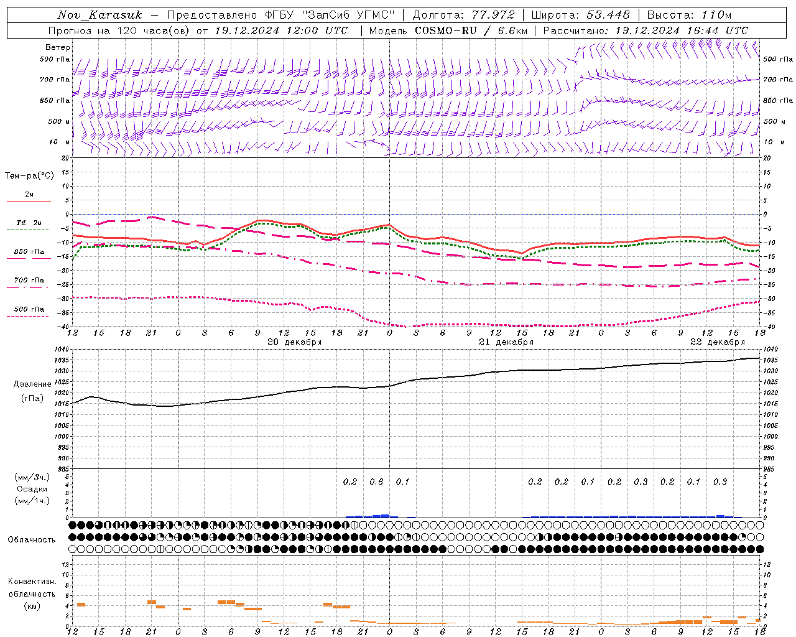Click 'Рассчитано: 19.12.2024 16:44 UTC' timestamp
796x637 pixels.
pos(646,30)
